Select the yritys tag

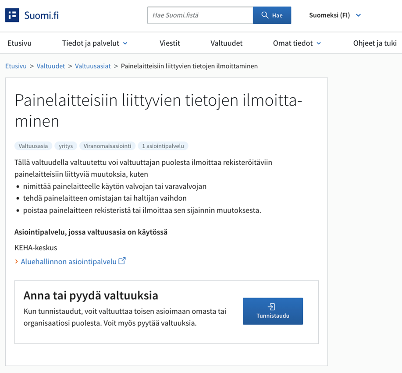click(x=65, y=146)
